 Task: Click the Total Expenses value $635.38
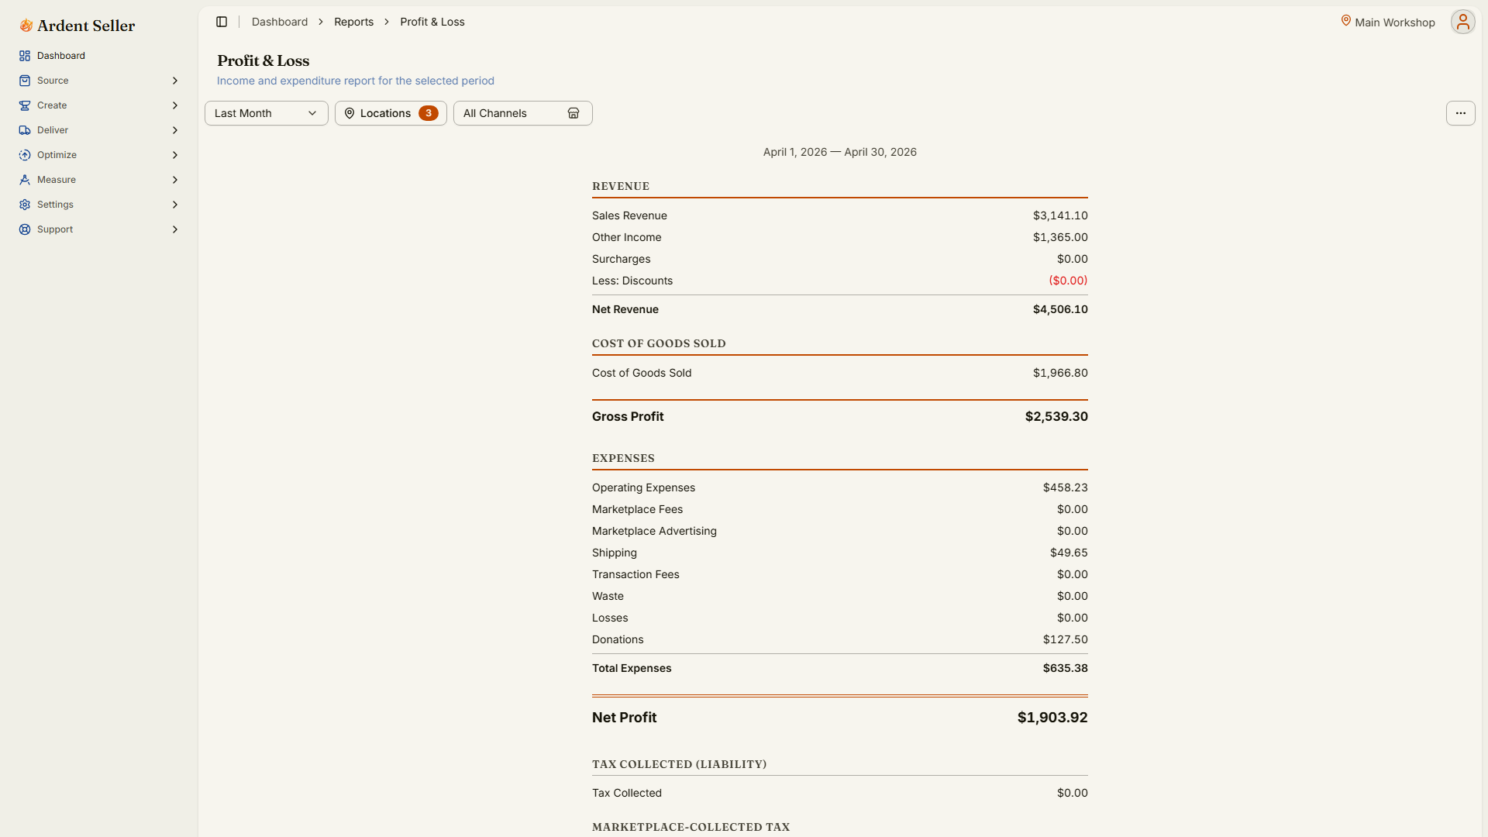coord(1065,668)
